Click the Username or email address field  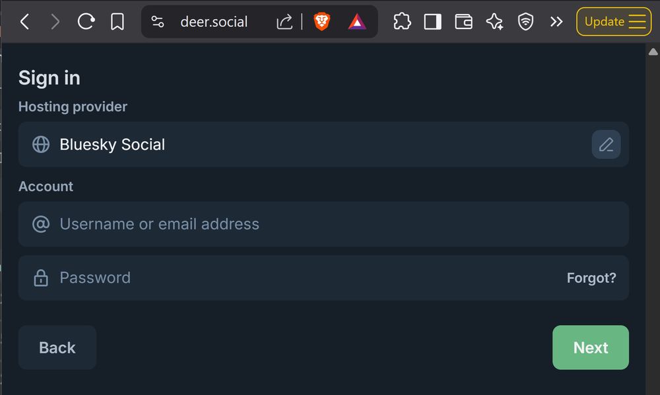tap(264, 224)
